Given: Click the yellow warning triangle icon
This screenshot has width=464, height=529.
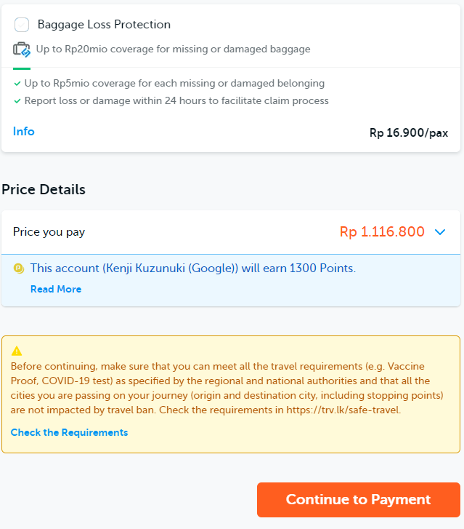Looking at the screenshot, I should tap(17, 351).
